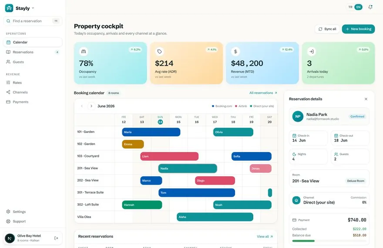Open Aisha's booking in Villa Olea
Screen dimensions: 383x248
(x=215, y=217)
